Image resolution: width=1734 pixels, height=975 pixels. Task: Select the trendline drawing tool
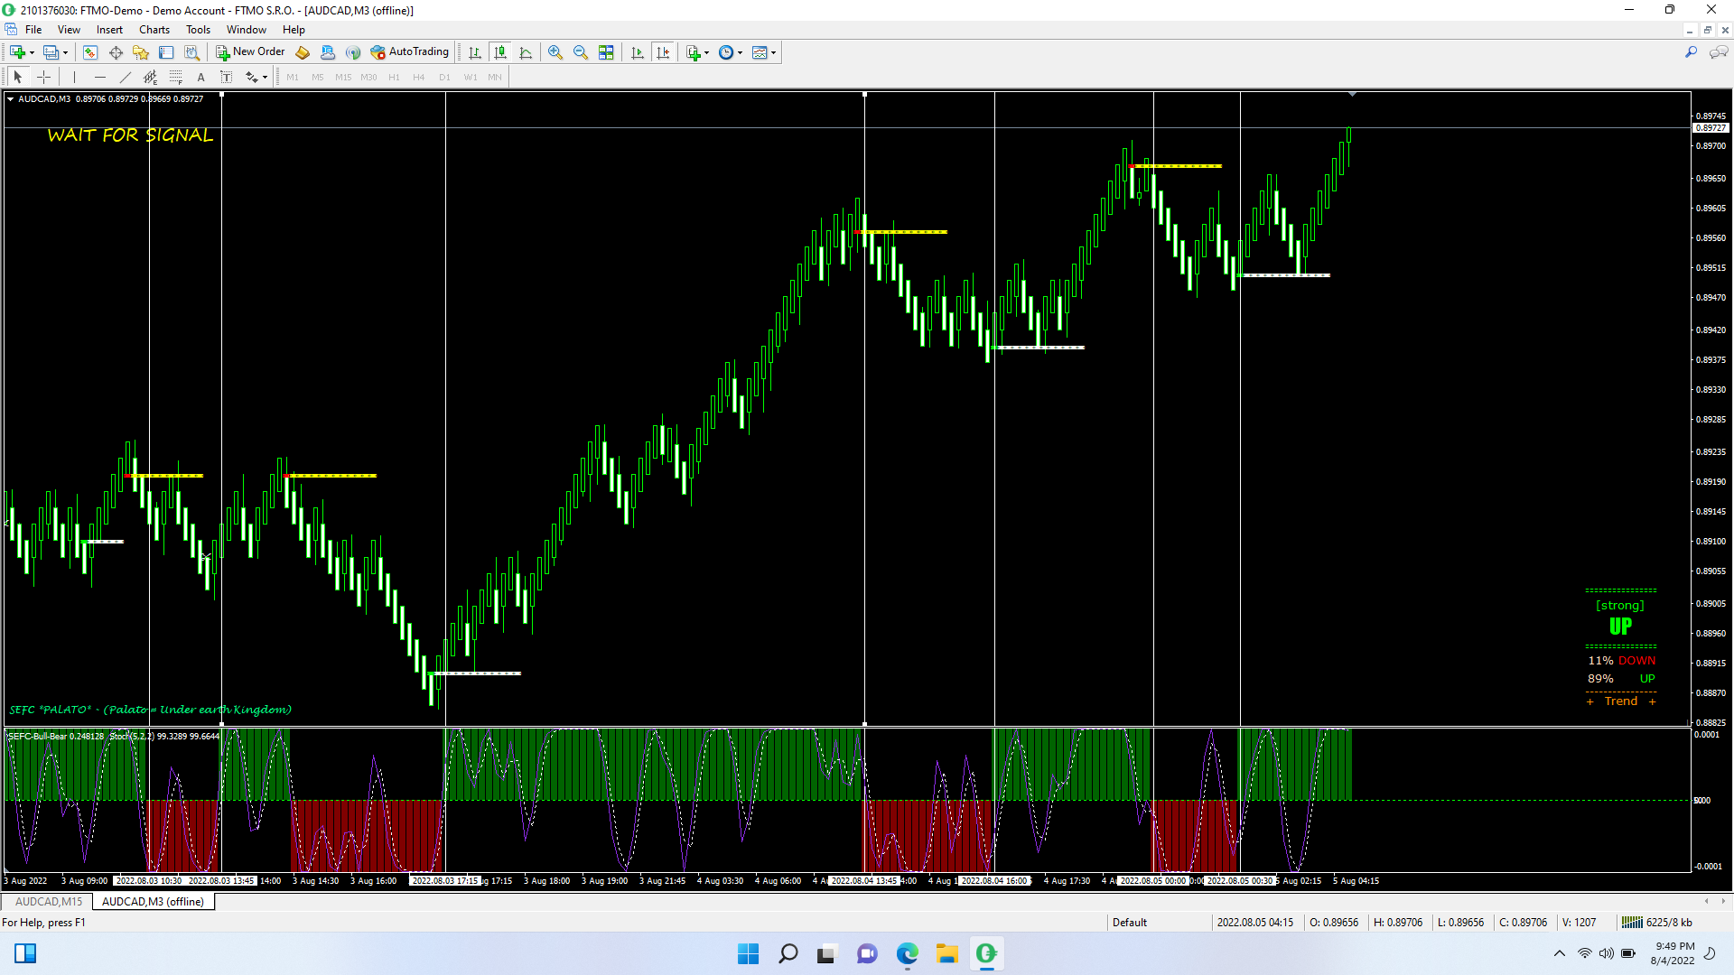point(126,78)
